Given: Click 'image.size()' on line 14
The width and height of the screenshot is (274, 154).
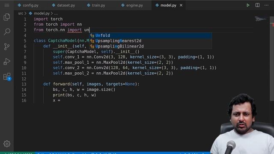Looking at the screenshot, I should click(101, 89).
